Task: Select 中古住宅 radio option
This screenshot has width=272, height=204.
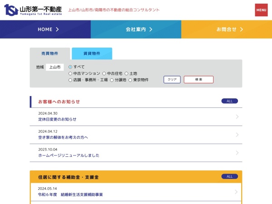Action: 104,73
